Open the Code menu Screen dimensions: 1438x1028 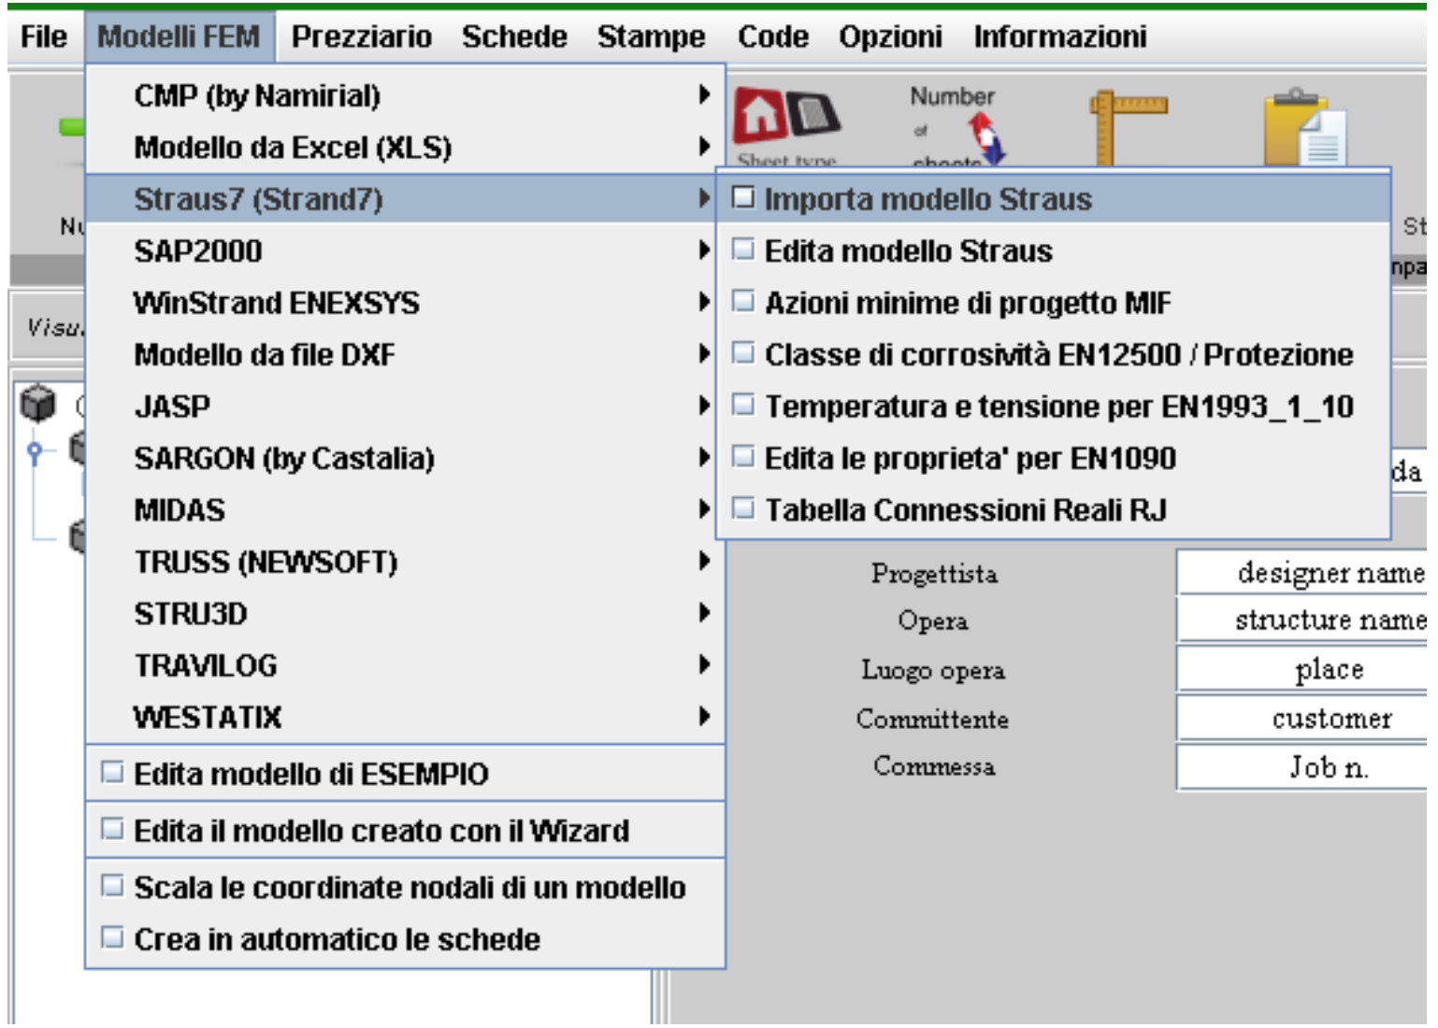[x=772, y=37]
